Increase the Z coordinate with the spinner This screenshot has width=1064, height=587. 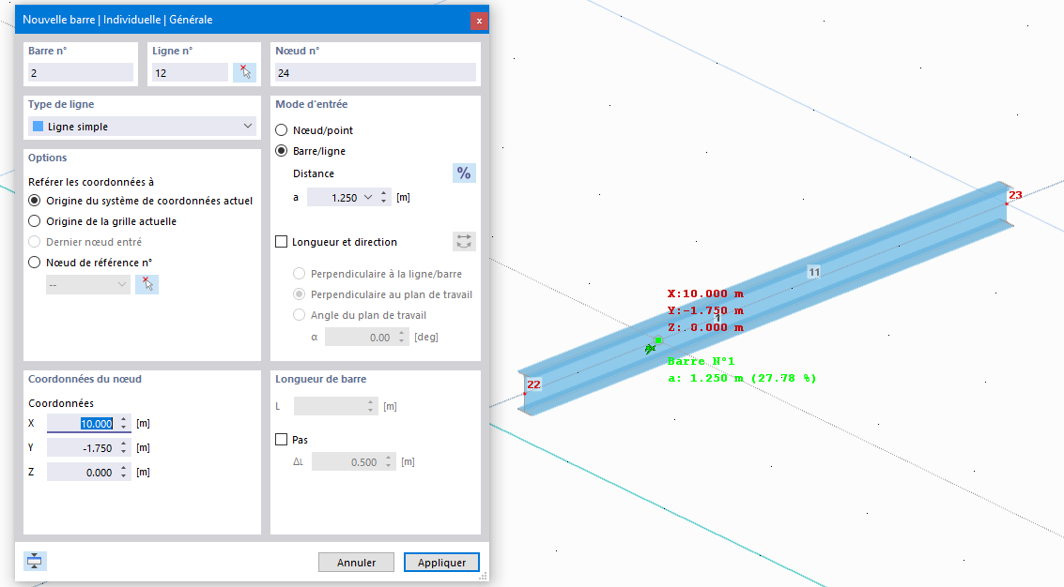coord(124,468)
